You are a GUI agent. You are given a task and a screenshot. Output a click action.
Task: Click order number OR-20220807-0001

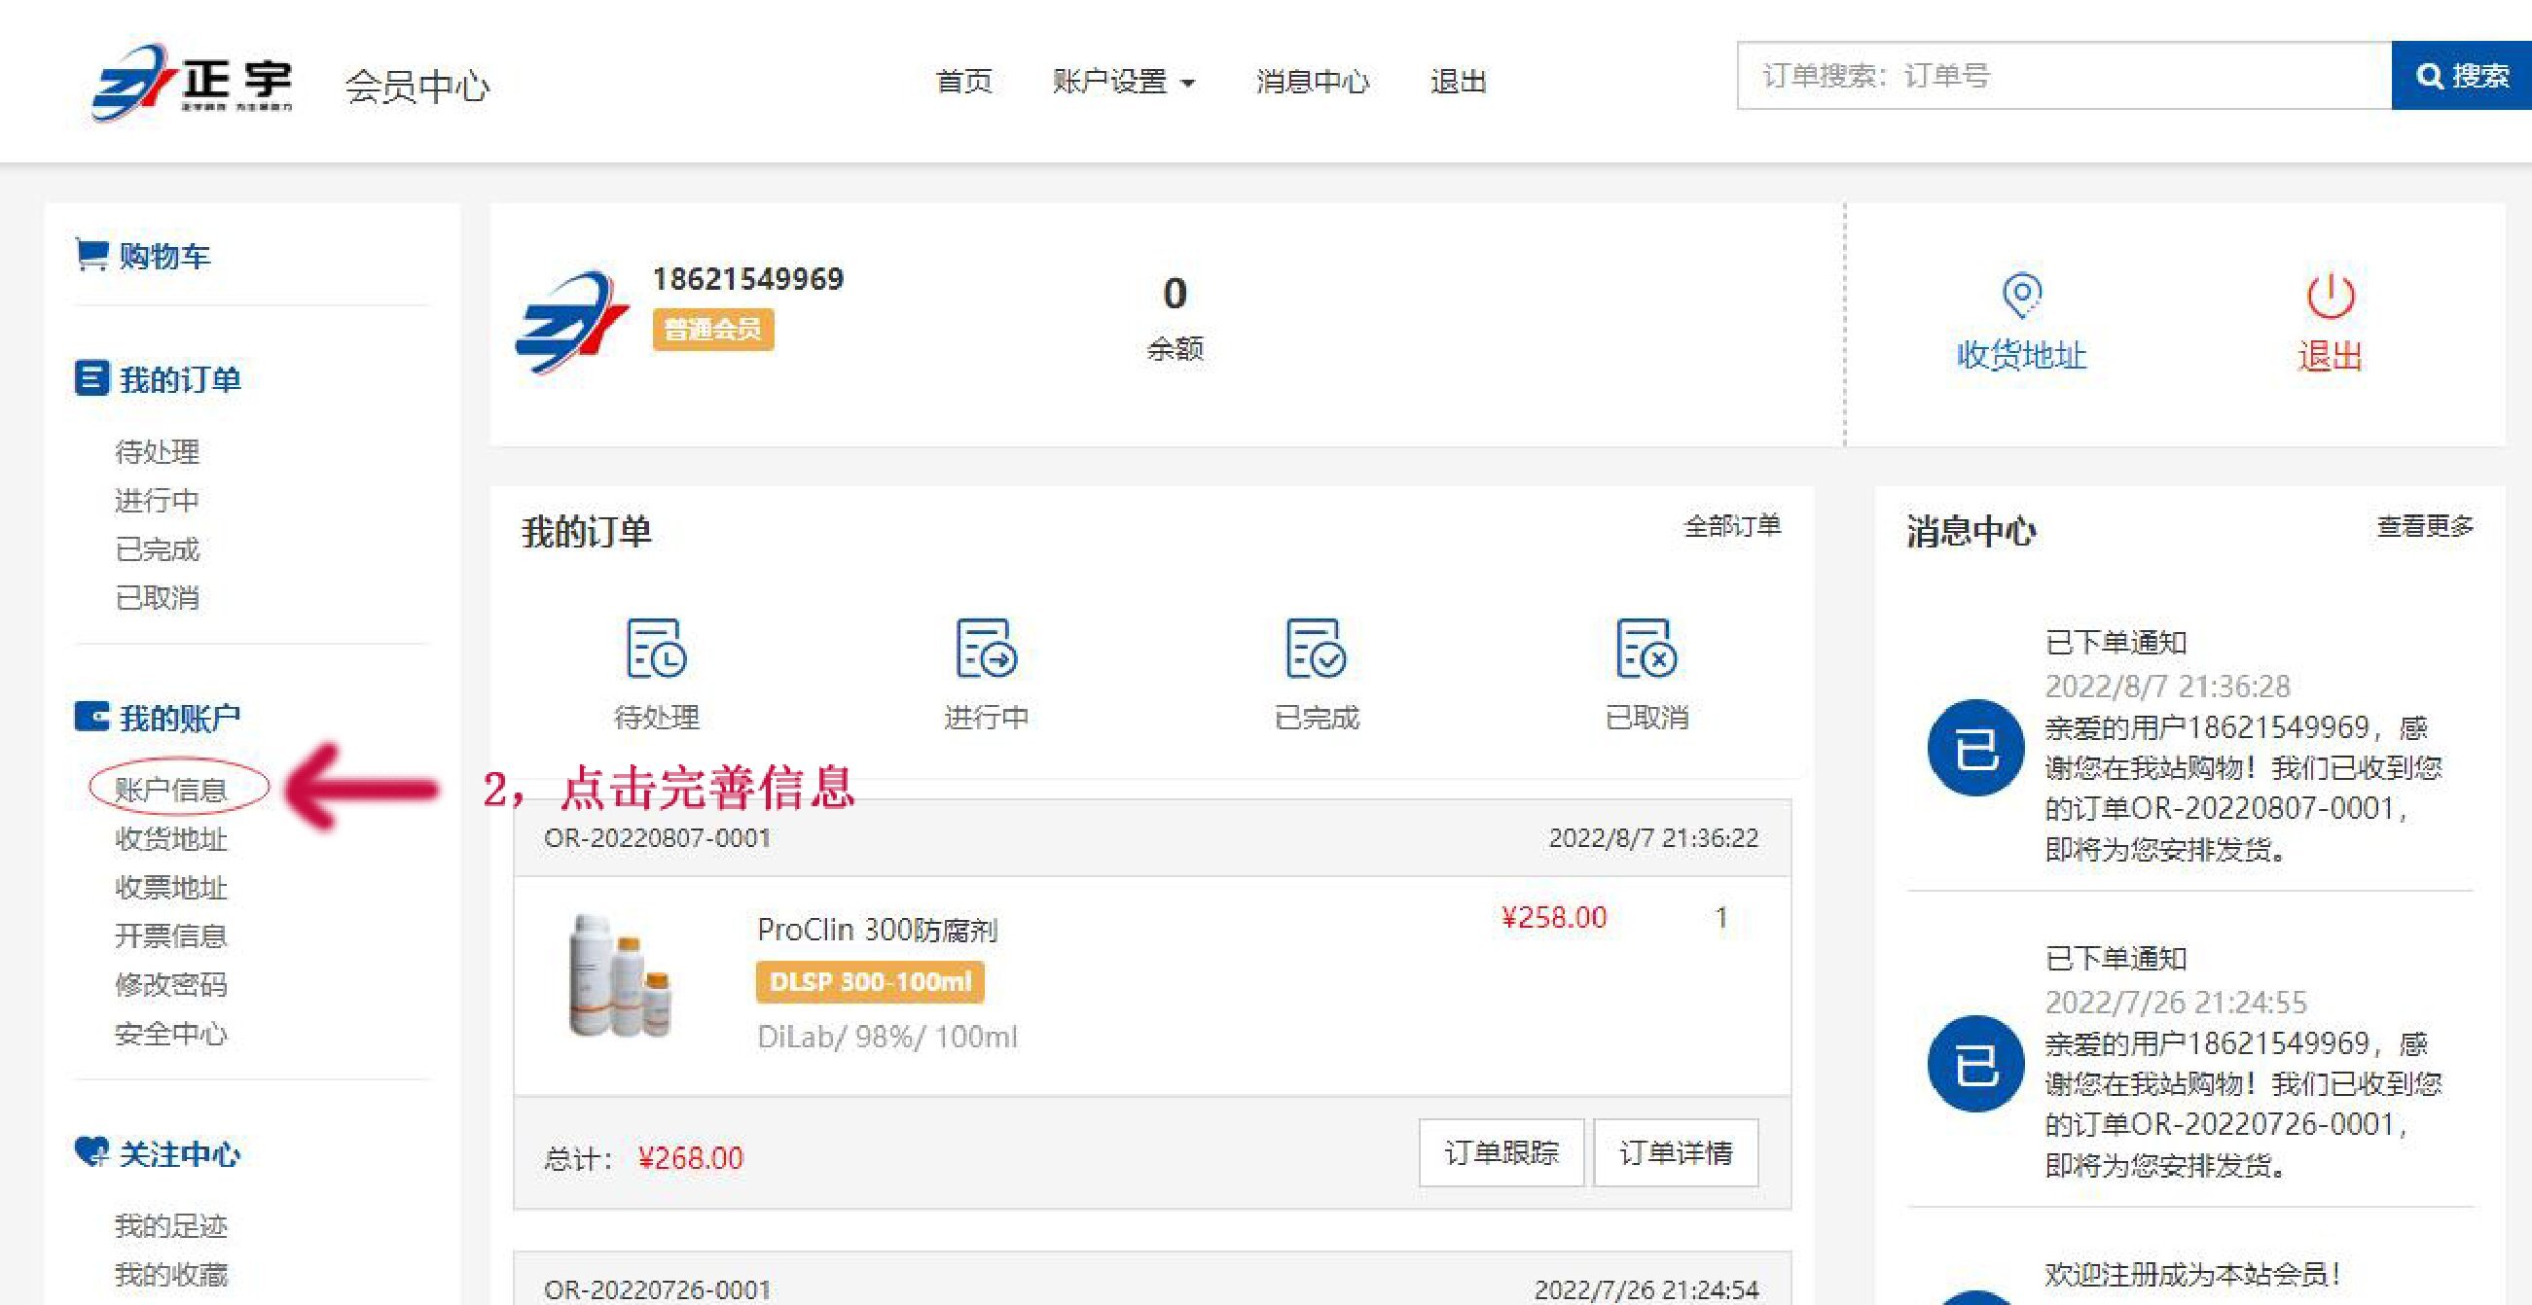658,837
